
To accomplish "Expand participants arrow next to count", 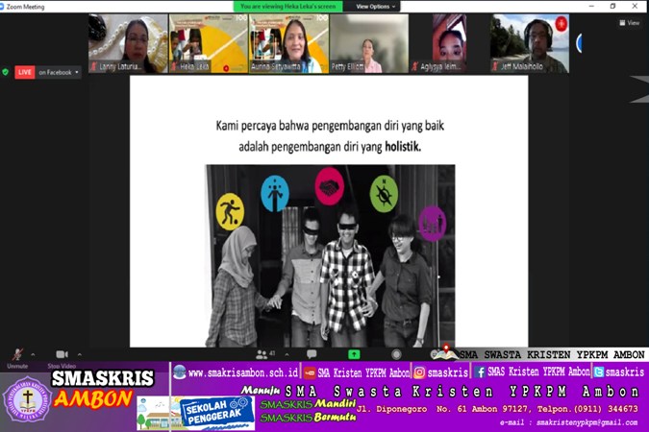I will coord(287,354).
